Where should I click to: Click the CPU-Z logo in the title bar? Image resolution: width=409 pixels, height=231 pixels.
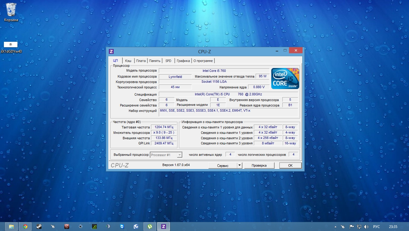[111, 51]
